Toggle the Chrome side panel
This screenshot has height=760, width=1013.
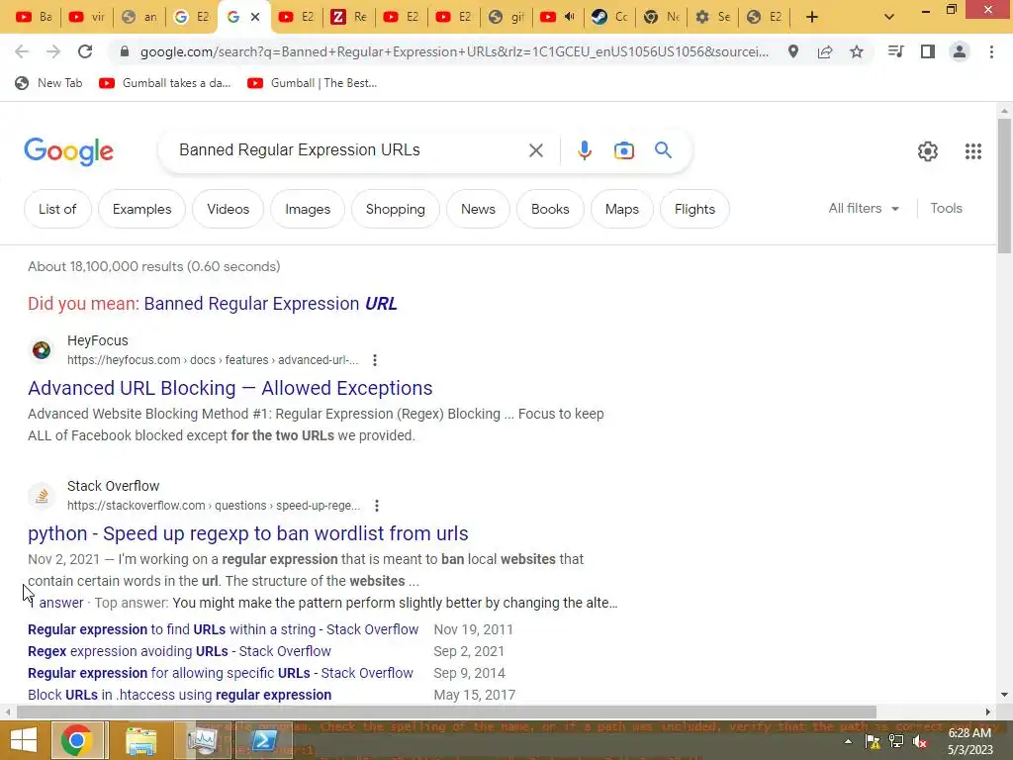pos(928,51)
